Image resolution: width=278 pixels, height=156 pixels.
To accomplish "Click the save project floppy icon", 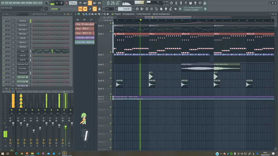I will [x=191, y=3].
